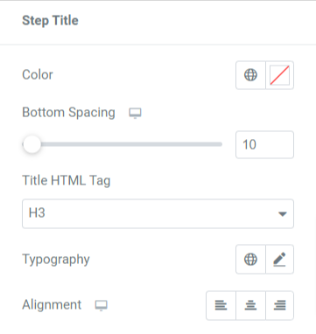Click Alignment responsive device icon
This screenshot has height=334, width=316.
[102, 305]
